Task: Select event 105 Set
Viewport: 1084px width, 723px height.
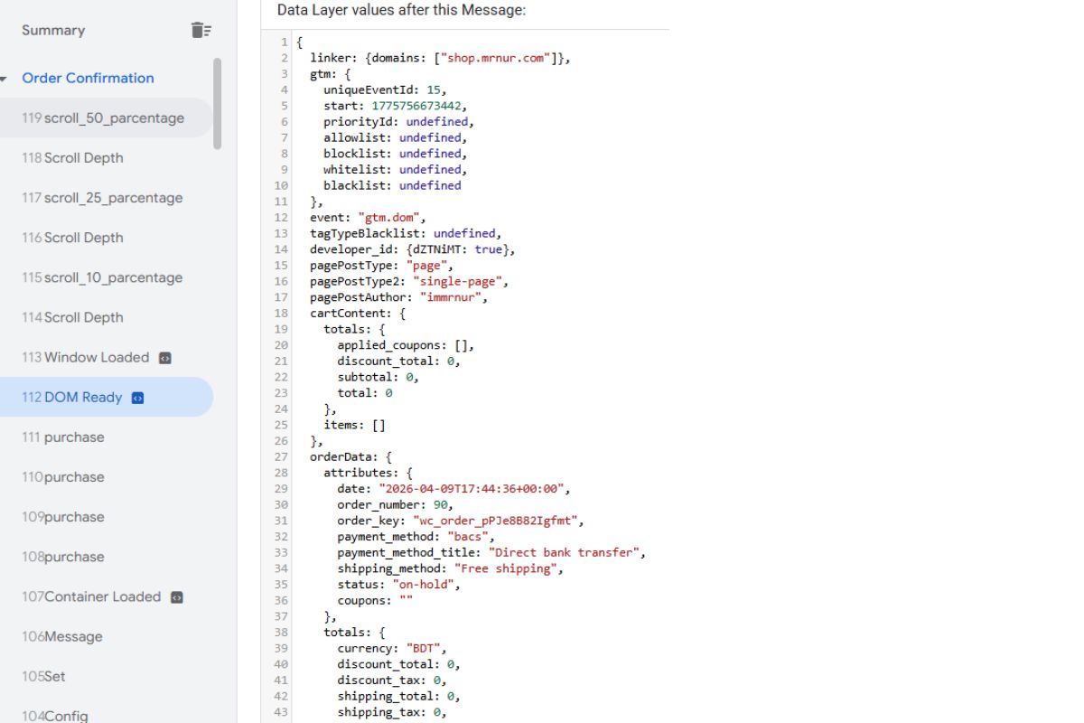Action: 44,676
